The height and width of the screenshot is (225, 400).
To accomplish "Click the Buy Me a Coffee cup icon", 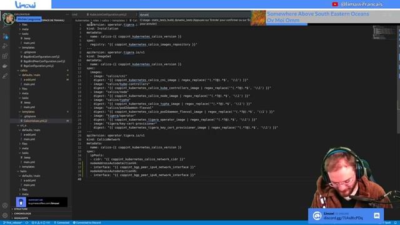I will tap(21, 202).
